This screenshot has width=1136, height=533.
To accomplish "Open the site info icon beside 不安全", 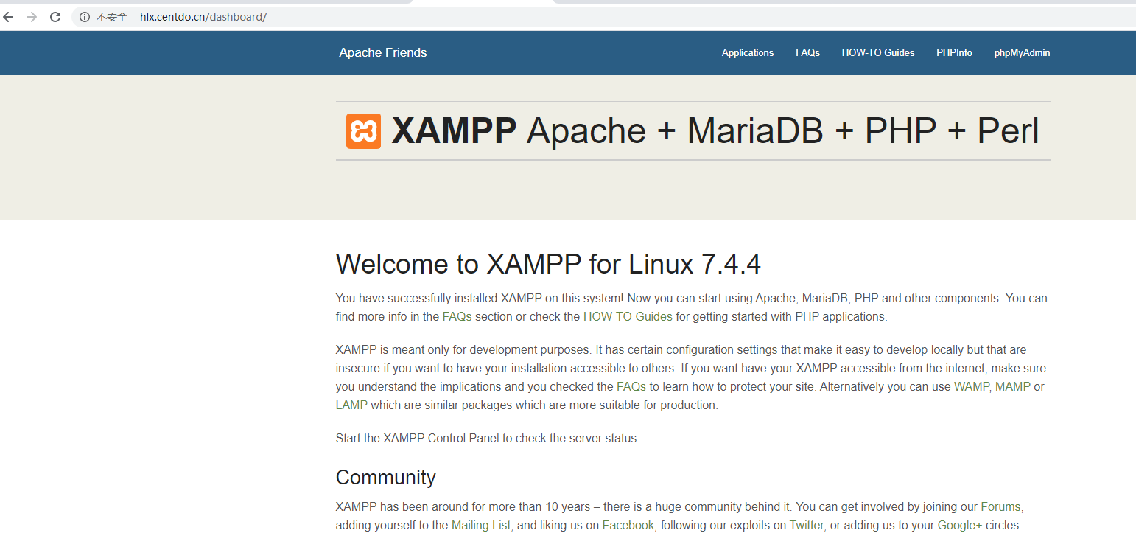I will [85, 17].
